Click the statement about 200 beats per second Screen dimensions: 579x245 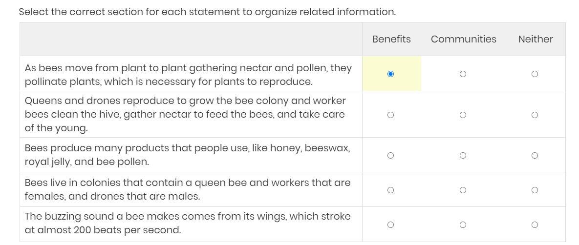point(187,223)
